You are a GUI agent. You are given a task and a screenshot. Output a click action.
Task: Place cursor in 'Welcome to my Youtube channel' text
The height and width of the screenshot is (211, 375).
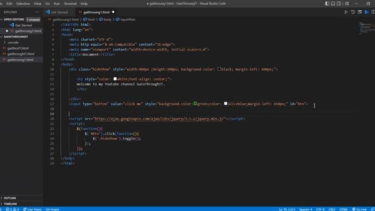pyautogui.click(x=106, y=84)
